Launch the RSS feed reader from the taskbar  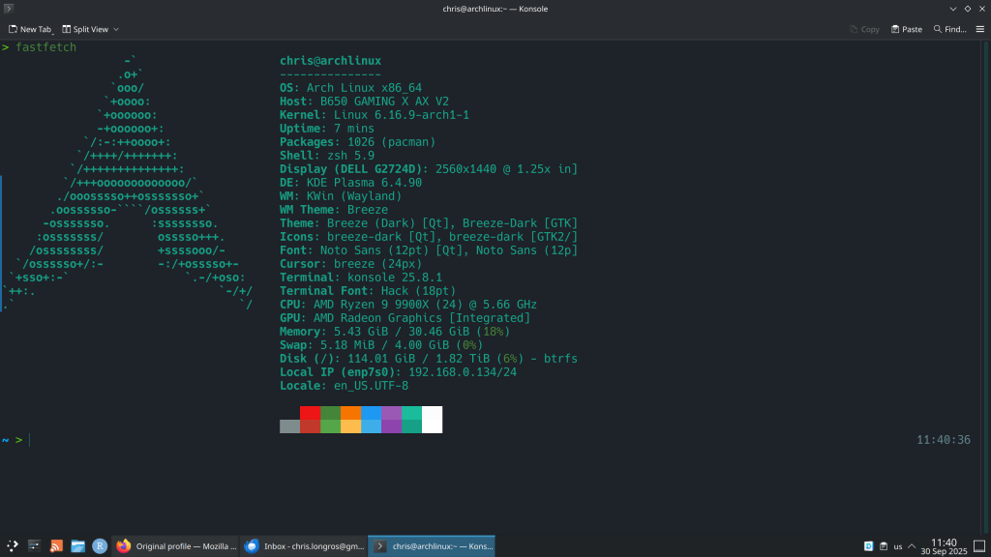tap(56, 546)
